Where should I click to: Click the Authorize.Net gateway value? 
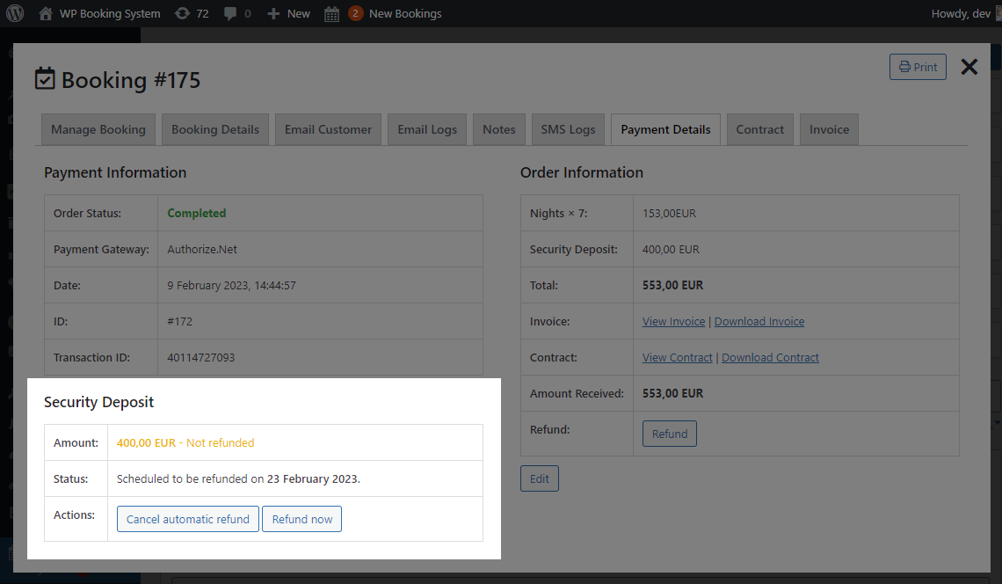pyautogui.click(x=202, y=250)
